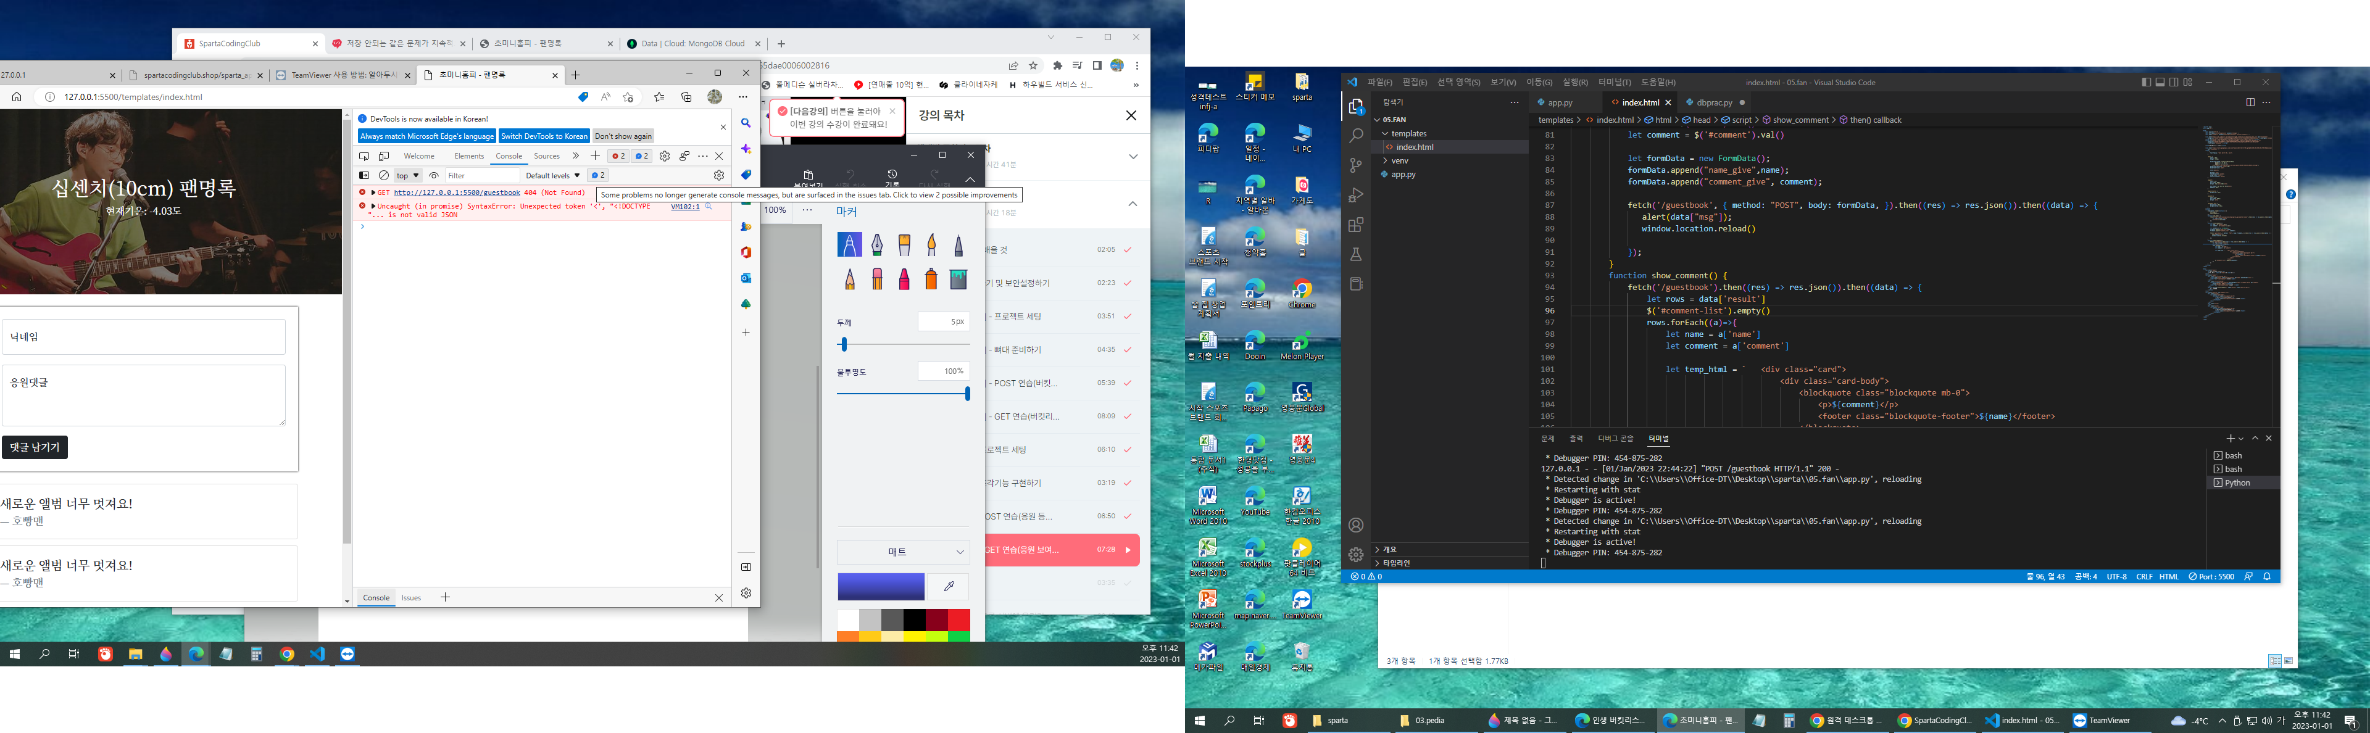Switch to DevTools Sources tab
The width and height of the screenshot is (2370, 733).
(546, 156)
